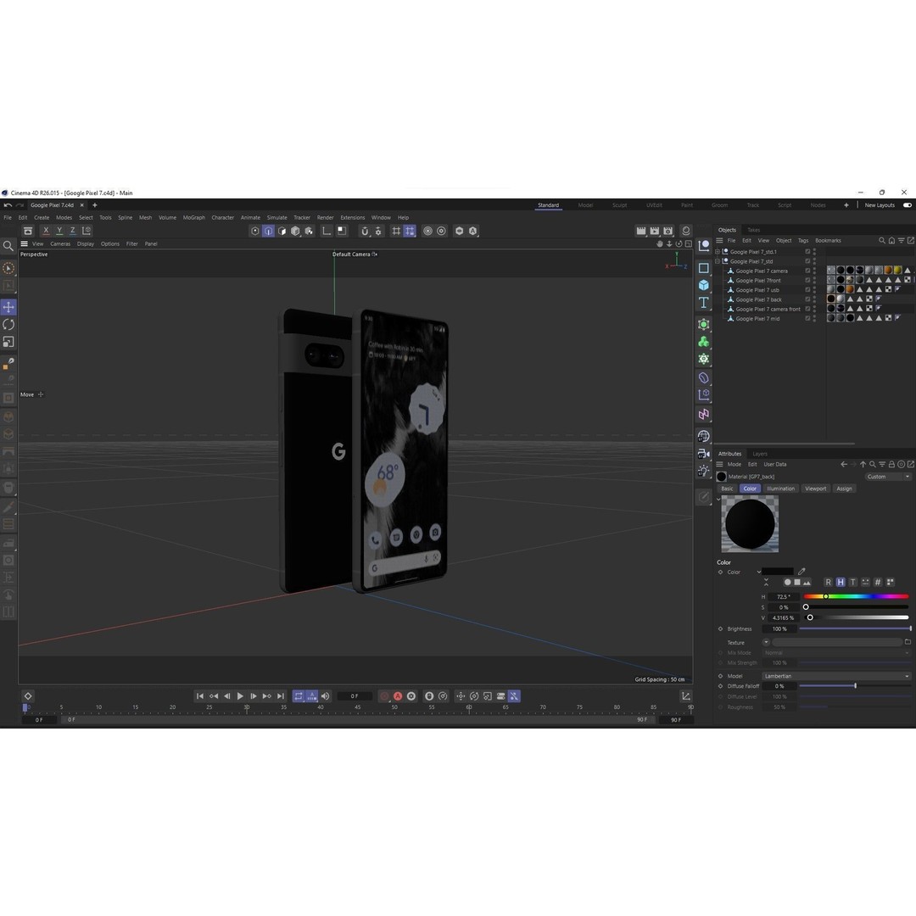
Task: Search in the Objects manager
Action: tap(882, 241)
